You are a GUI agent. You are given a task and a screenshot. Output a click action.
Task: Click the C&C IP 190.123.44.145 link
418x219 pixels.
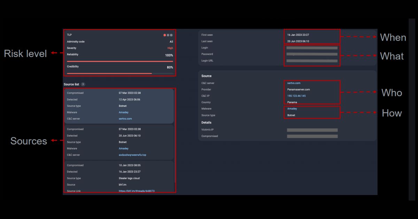(296, 96)
